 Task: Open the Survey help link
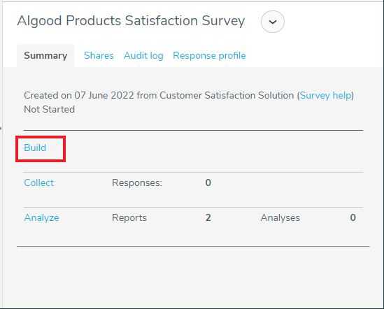[x=326, y=96]
